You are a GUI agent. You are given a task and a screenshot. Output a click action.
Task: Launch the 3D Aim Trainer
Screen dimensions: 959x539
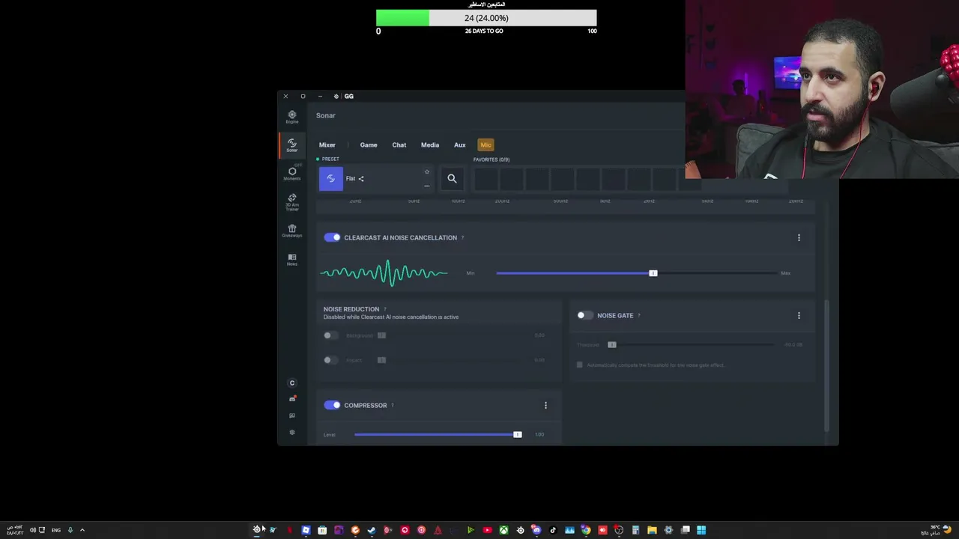coord(292,202)
